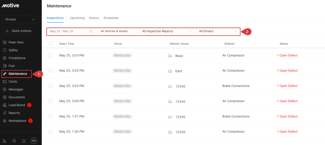
Task: Open the help question mark icon
Action: (14, 141)
